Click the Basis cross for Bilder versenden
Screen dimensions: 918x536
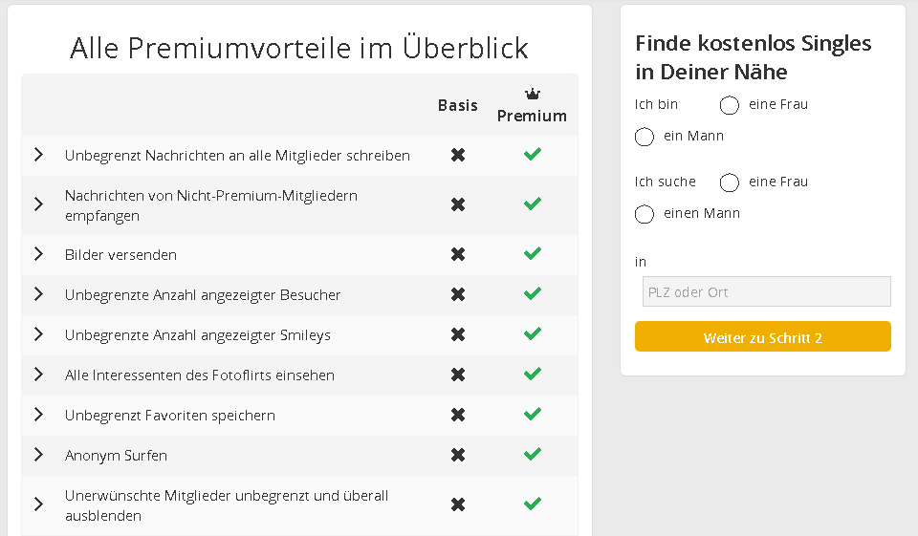[x=458, y=254]
